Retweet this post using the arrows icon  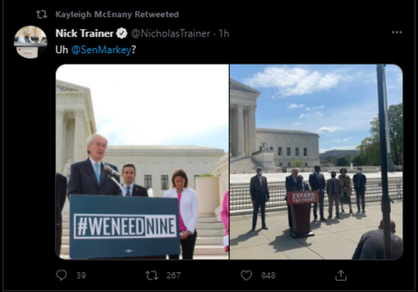tap(151, 275)
